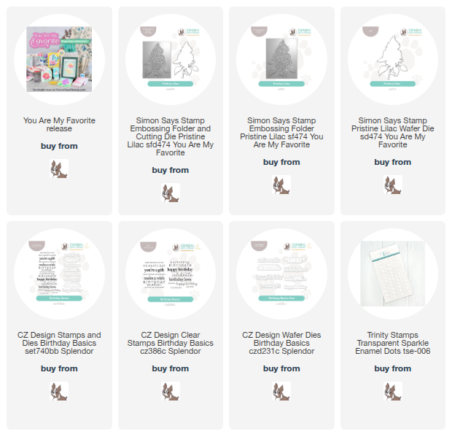Open the 'You Are My Favorite release' title link
This screenshot has height=445, width=452.
tap(59, 124)
